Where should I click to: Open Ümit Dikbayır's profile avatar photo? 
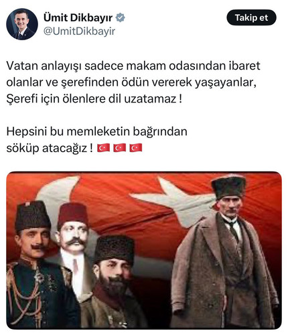tap(22, 24)
